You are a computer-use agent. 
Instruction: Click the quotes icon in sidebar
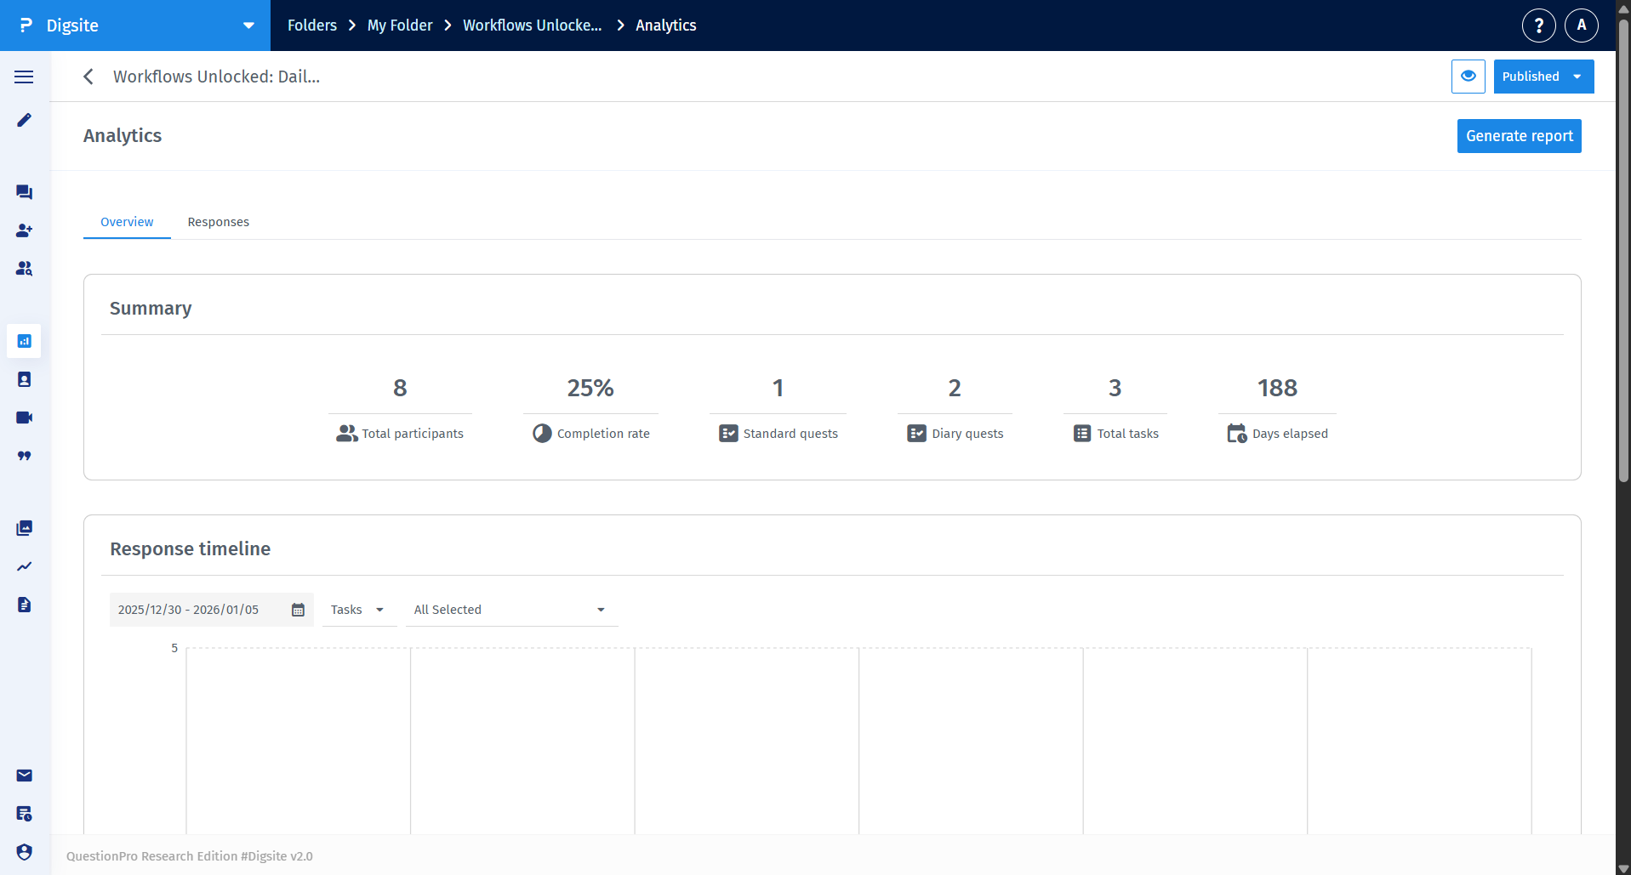click(x=24, y=456)
